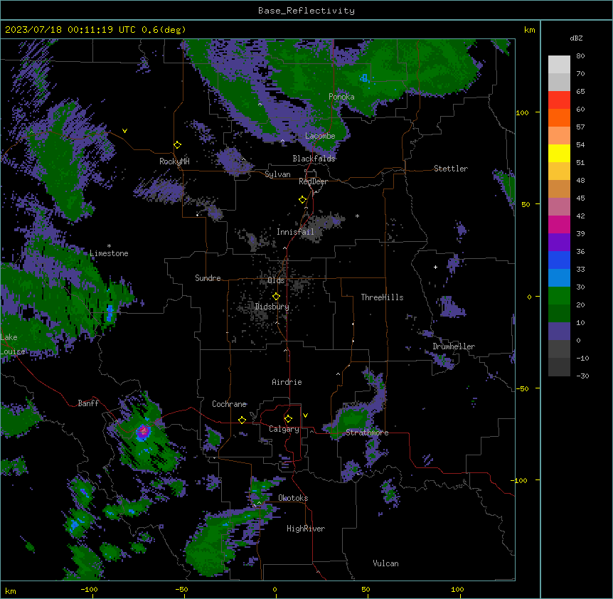Click the Sundre town label
The image size is (613, 599).
click(x=208, y=278)
